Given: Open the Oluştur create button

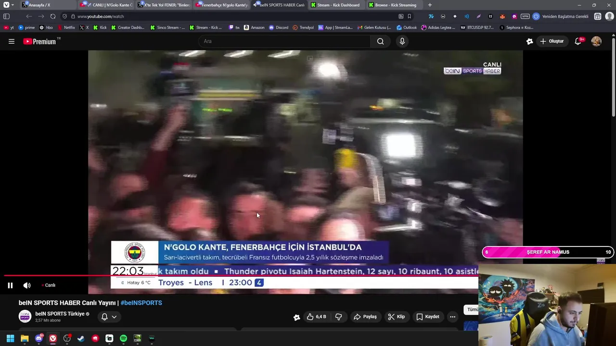Looking at the screenshot, I should pyautogui.click(x=552, y=41).
